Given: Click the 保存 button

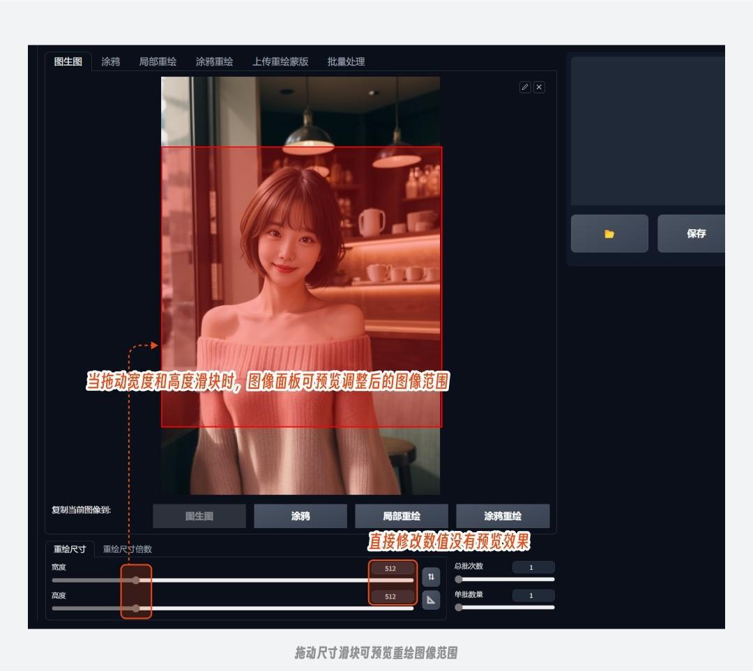Looking at the screenshot, I should (x=692, y=233).
